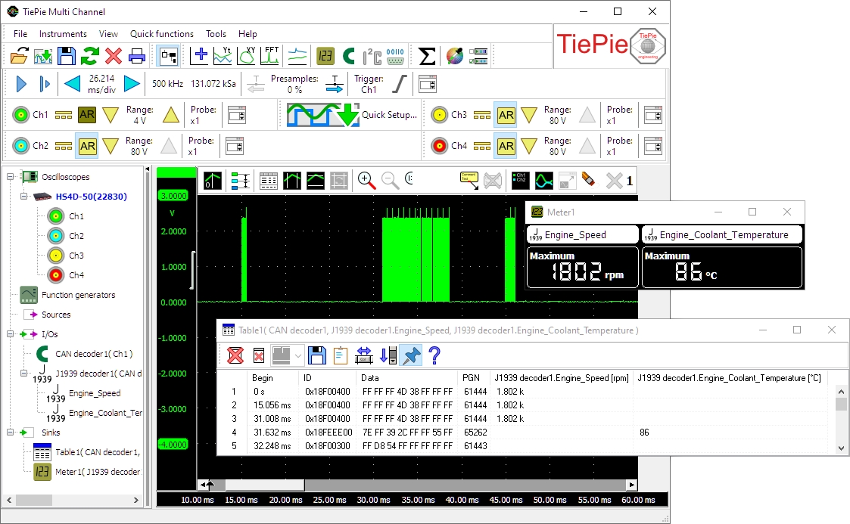Open the Quick functions menu
The width and height of the screenshot is (850, 524).
[x=162, y=34]
